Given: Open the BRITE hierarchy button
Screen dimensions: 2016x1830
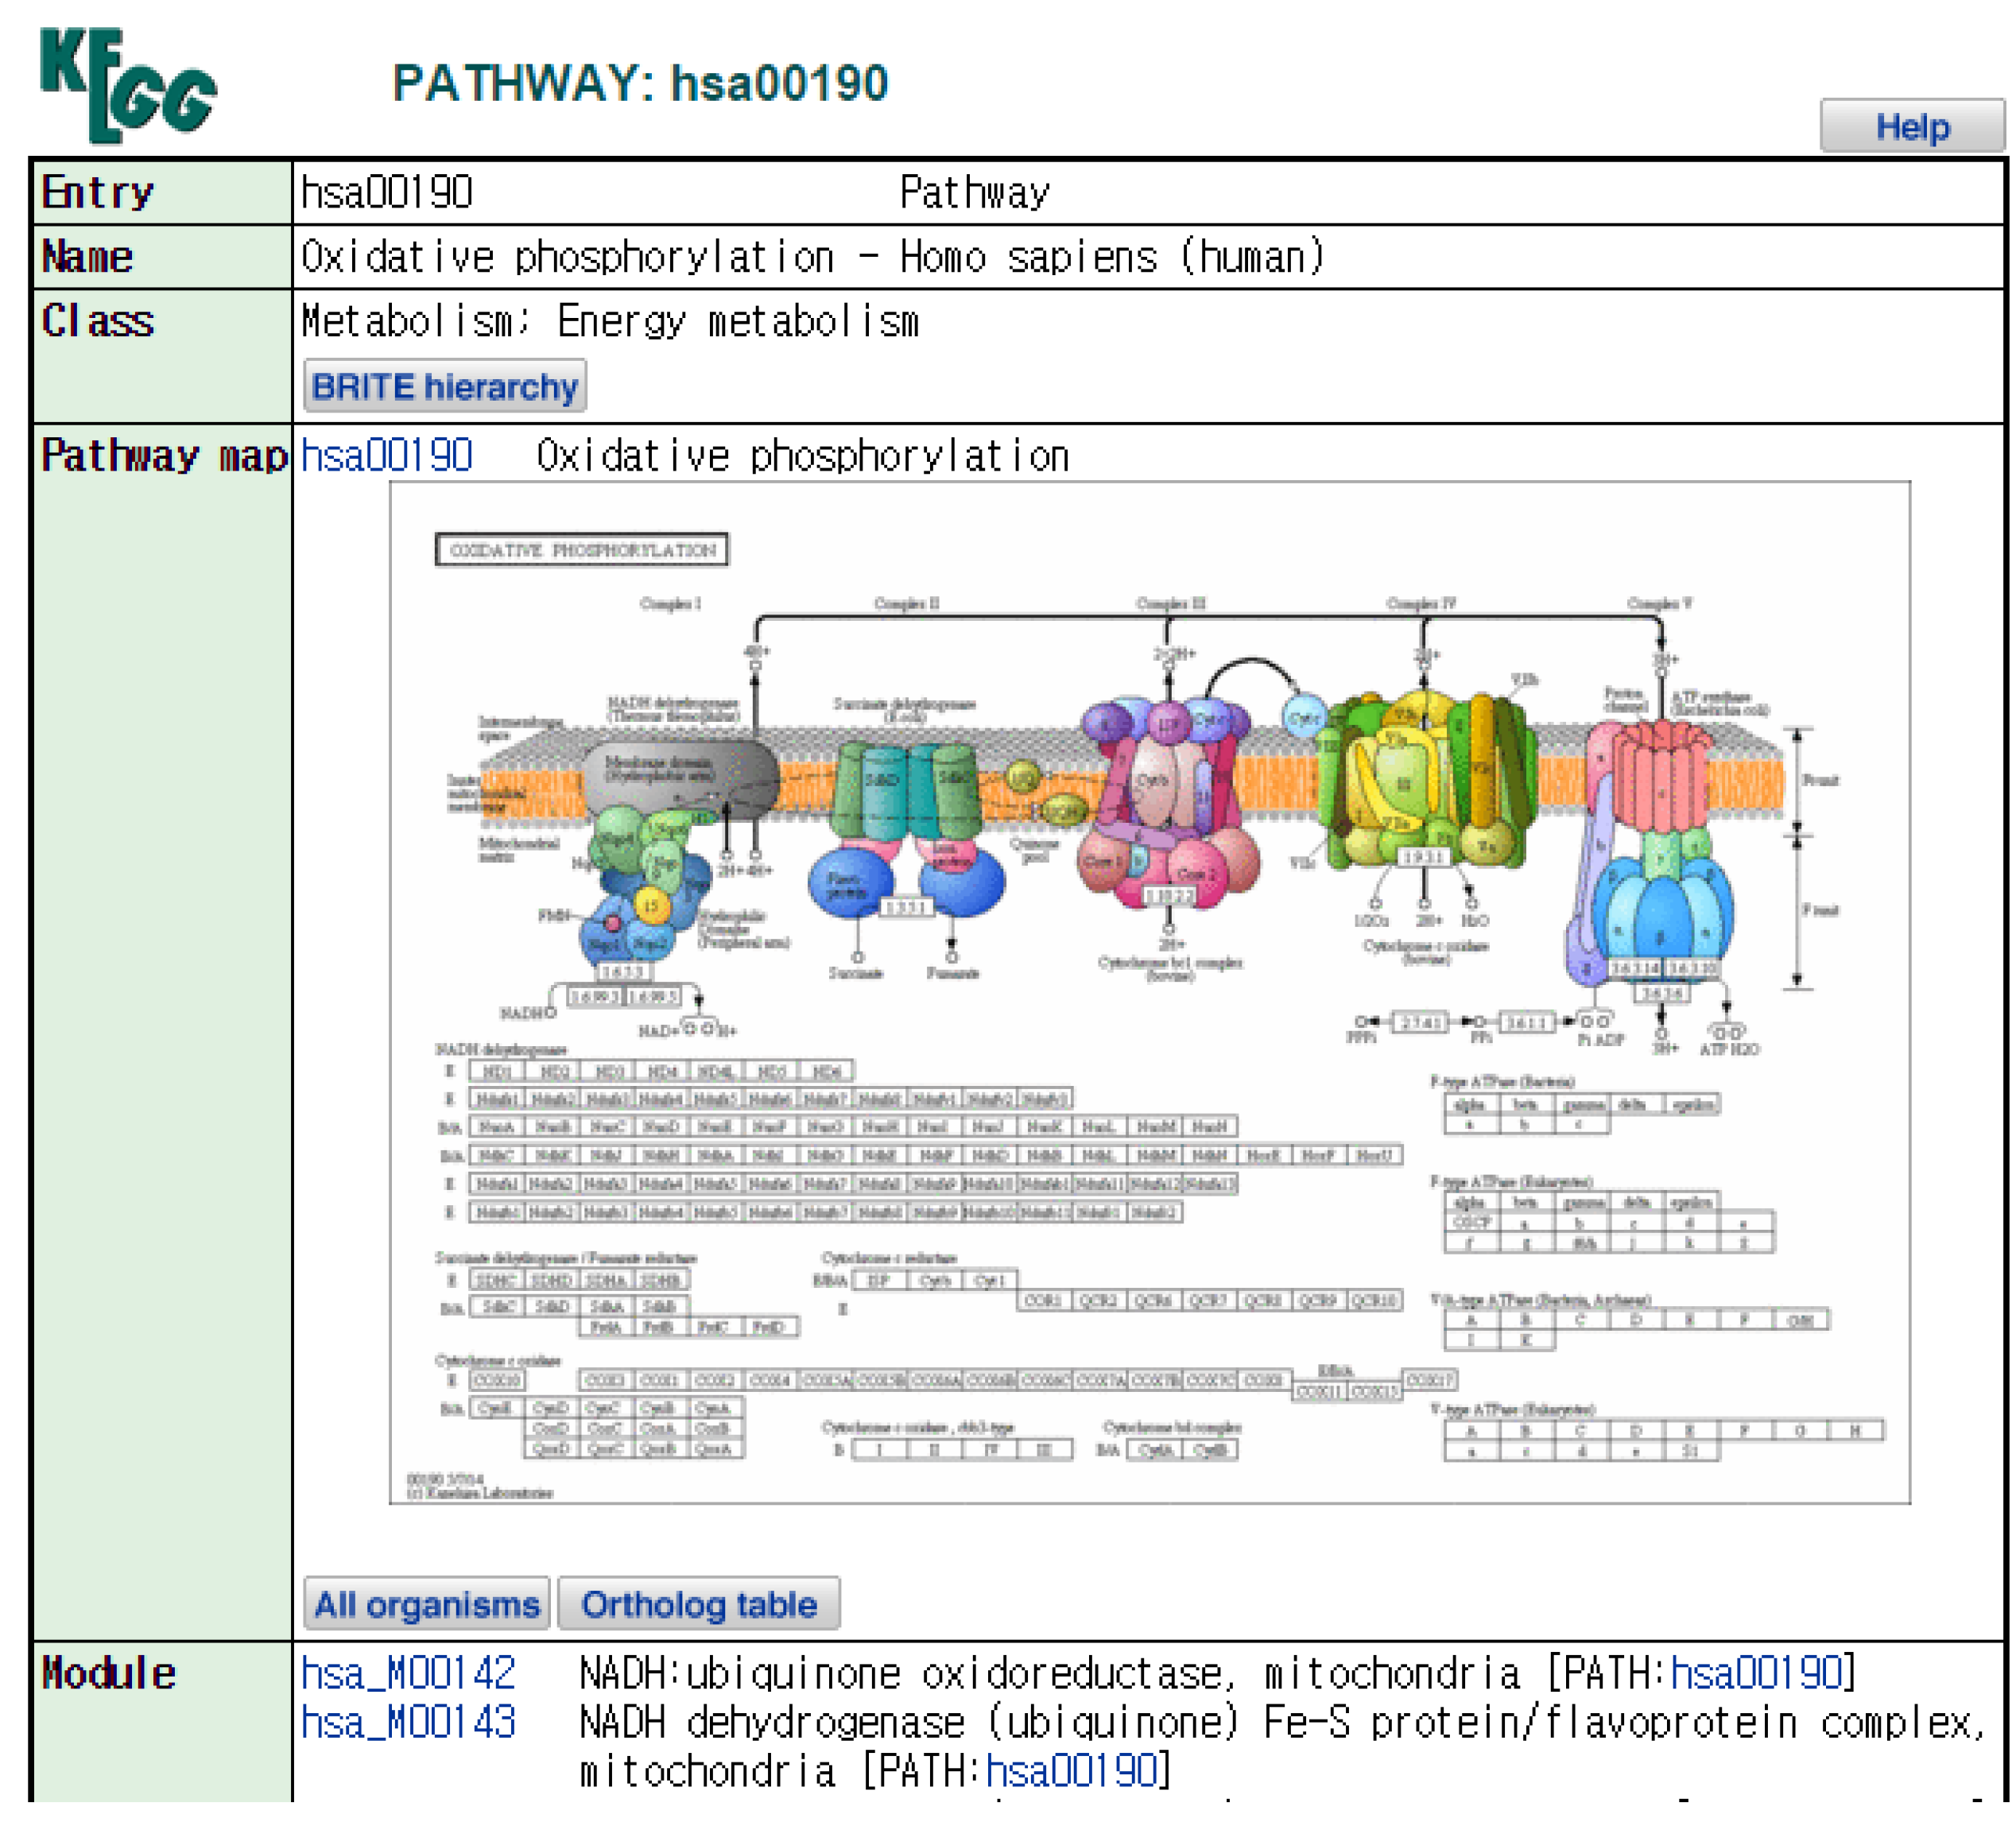Looking at the screenshot, I should (x=445, y=387).
